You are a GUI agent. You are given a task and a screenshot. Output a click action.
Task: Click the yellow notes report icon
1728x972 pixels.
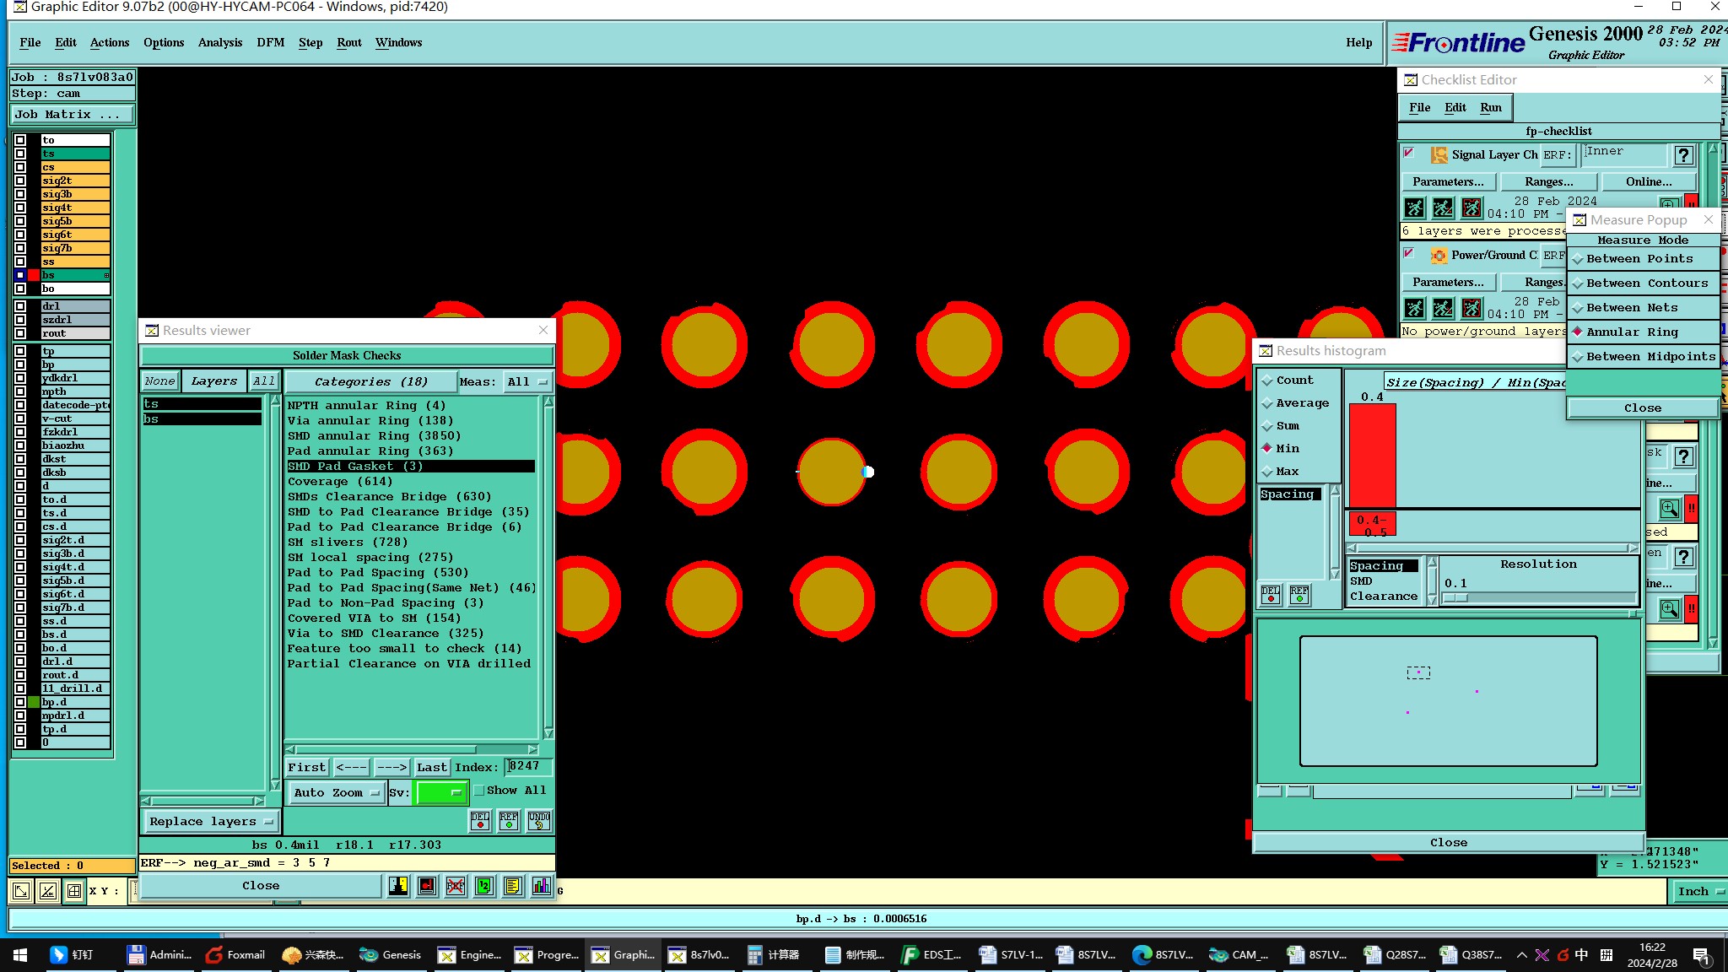[512, 886]
